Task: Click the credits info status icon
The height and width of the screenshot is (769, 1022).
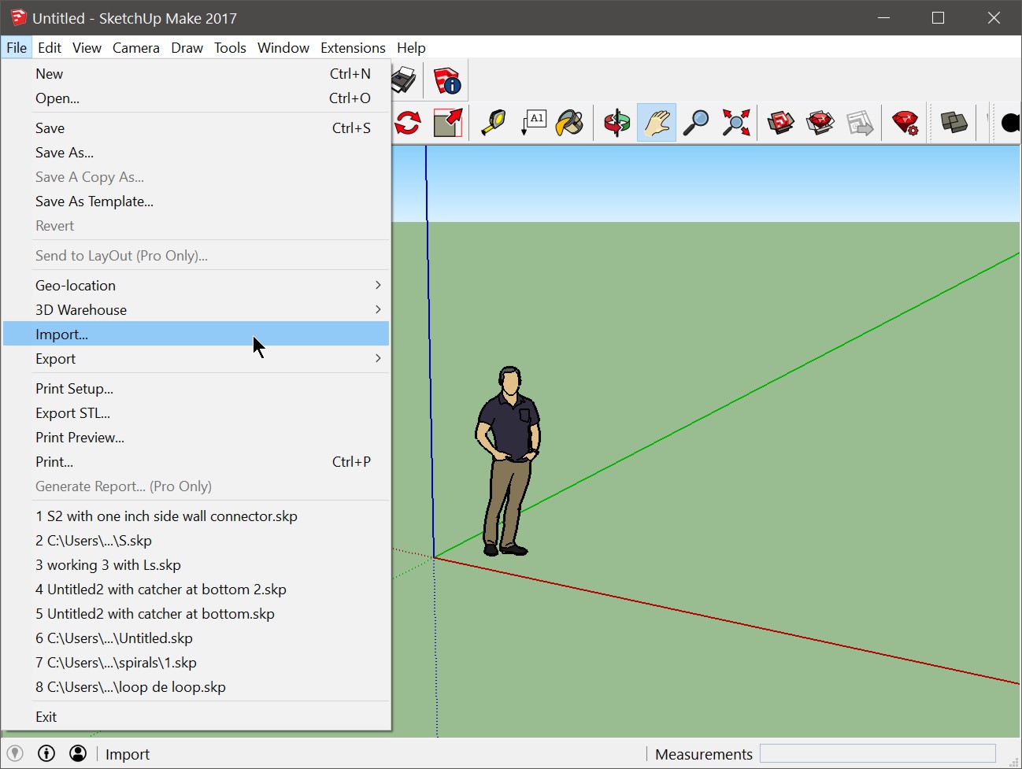Action: coord(46,753)
